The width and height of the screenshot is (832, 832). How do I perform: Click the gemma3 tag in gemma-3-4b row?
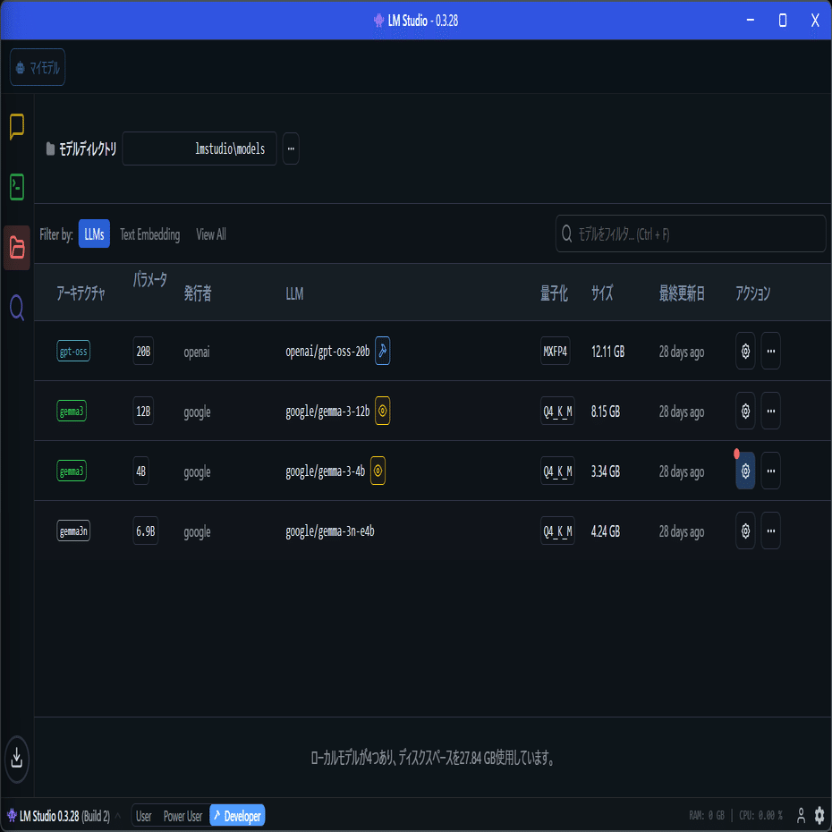(72, 471)
